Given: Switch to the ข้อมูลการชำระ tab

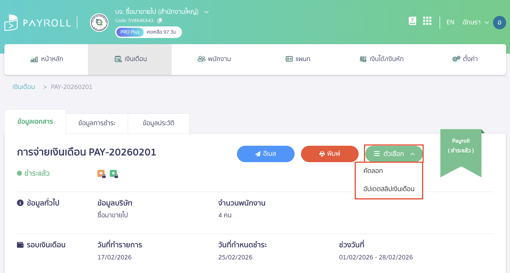Looking at the screenshot, I should (97, 123).
